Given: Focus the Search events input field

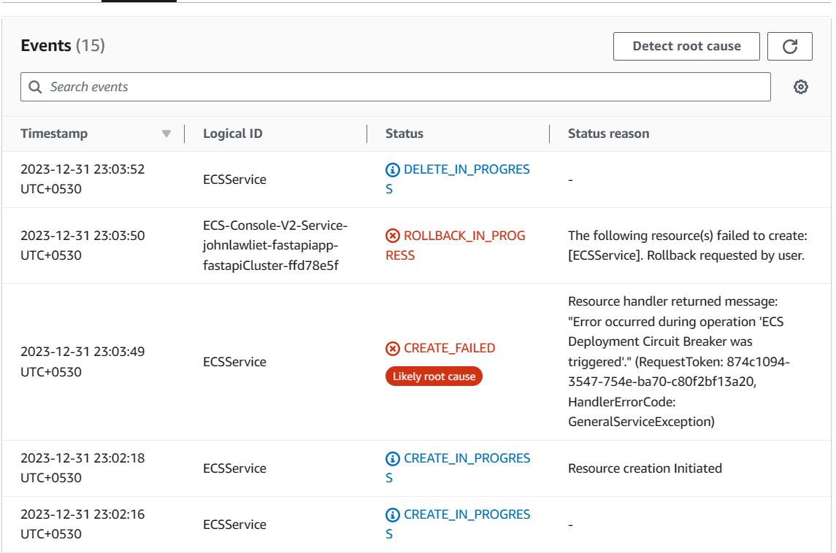Looking at the screenshot, I should (x=402, y=87).
